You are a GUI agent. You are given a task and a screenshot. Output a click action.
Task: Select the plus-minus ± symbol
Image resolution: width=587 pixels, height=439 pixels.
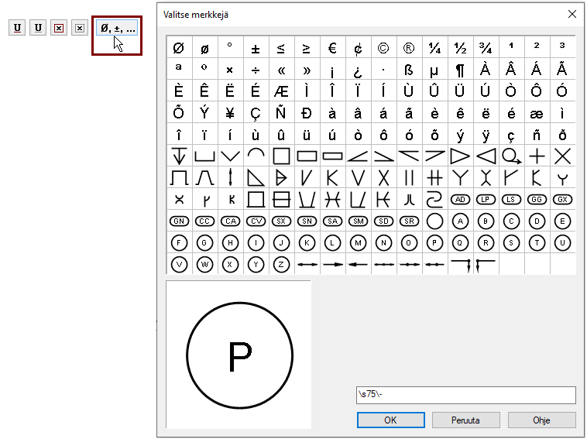[x=256, y=48]
